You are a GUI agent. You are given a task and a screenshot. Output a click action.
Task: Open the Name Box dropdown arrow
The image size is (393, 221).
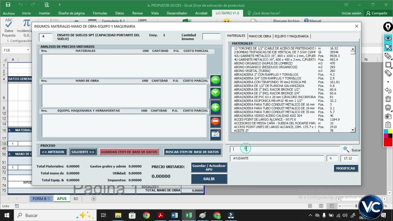pyautogui.click(x=28, y=50)
